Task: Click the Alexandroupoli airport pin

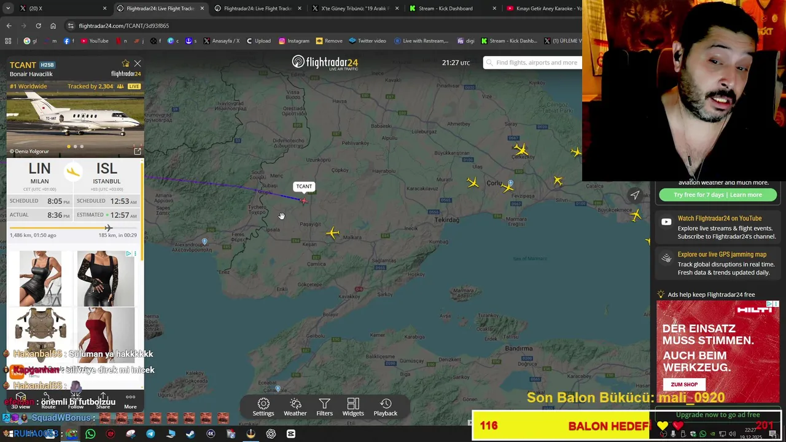Action: click(x=204, y=242)
